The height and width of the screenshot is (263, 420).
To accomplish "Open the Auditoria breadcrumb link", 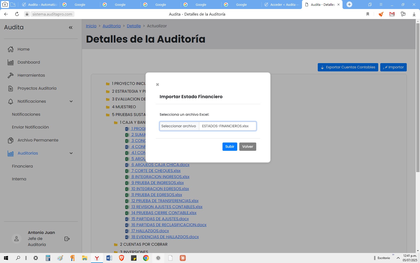I will coord(111,26).
